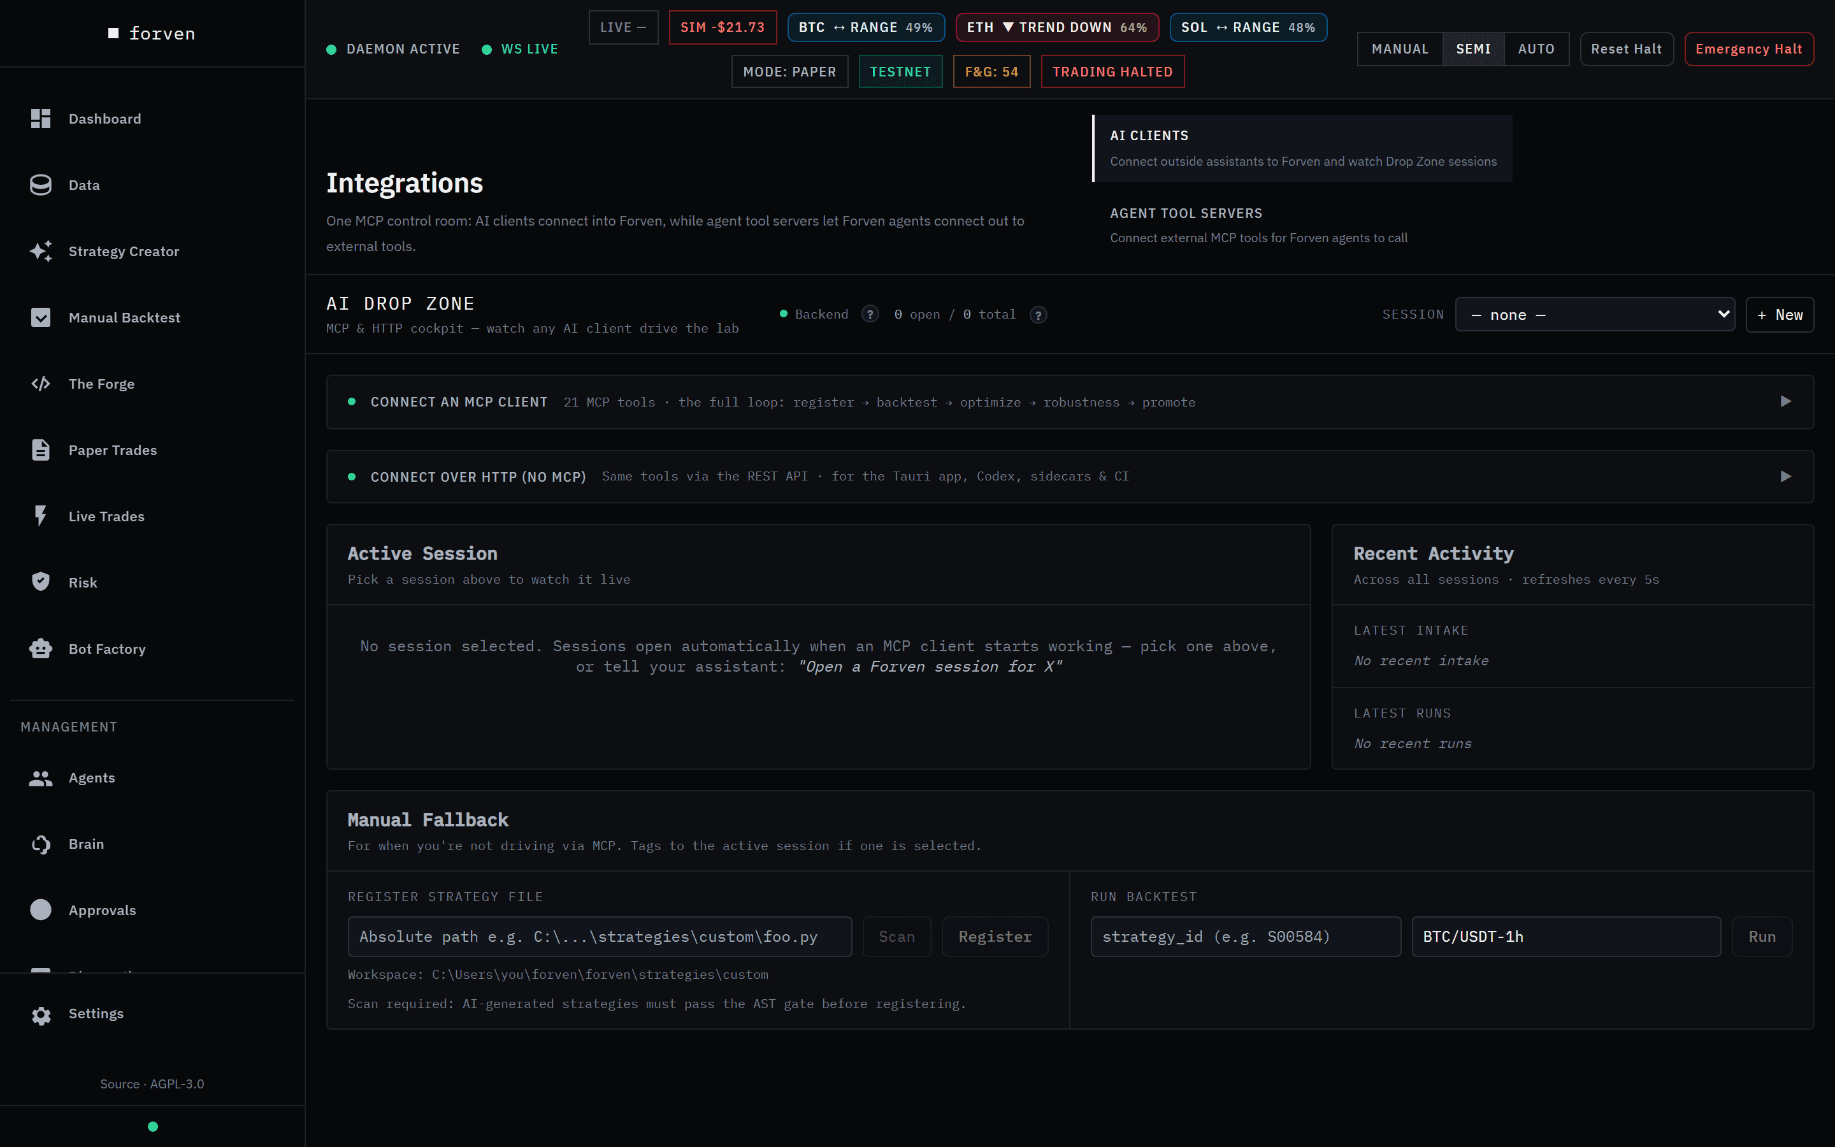Click the SOL RANGE 48% chip
The image size is (1835, 1147).
click(x=1248, y=27)
